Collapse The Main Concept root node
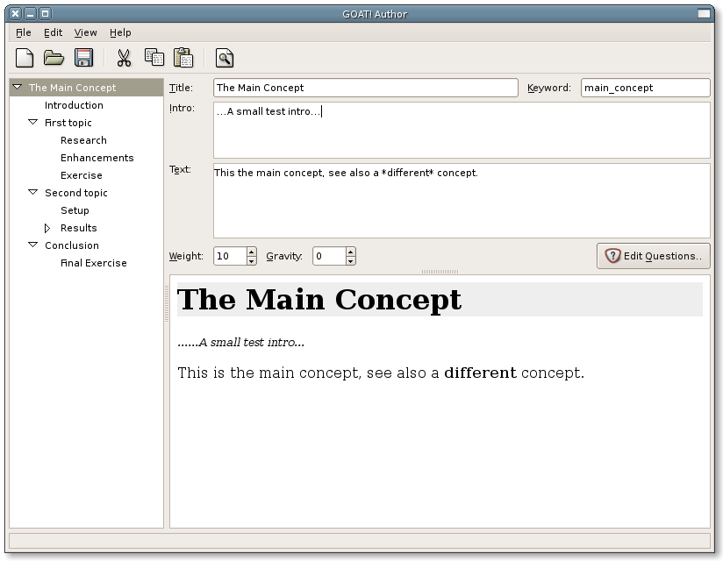 18,88
